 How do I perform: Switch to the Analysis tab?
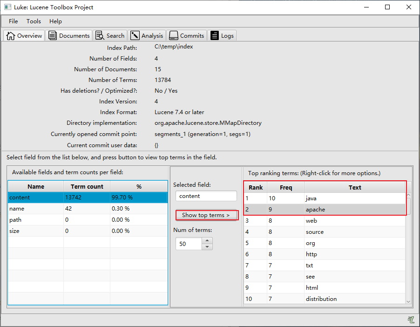point(147,35)
